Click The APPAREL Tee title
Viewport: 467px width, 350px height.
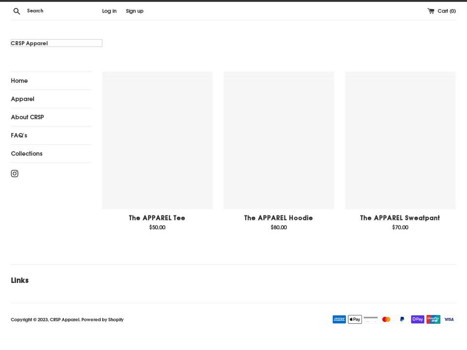(x=157, y=218)
